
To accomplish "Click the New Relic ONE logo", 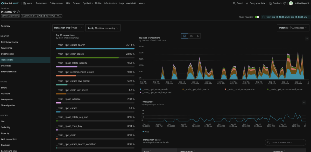I will [x=10, y=3].
